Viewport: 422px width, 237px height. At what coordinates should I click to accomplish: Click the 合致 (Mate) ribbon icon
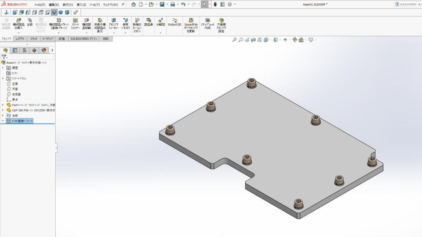click(x=30, y=22)
